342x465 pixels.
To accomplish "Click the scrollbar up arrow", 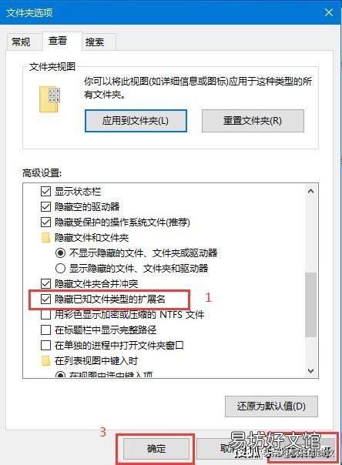I will 311,191.
